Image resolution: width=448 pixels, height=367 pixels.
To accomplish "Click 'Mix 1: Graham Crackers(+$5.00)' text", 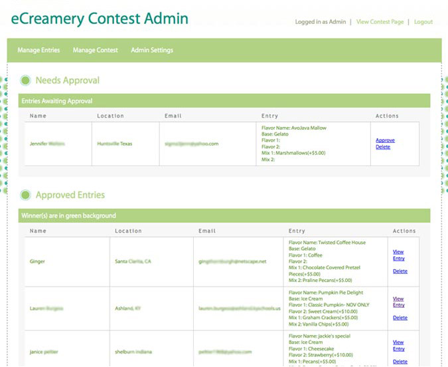I will click(x=323, y=318).
